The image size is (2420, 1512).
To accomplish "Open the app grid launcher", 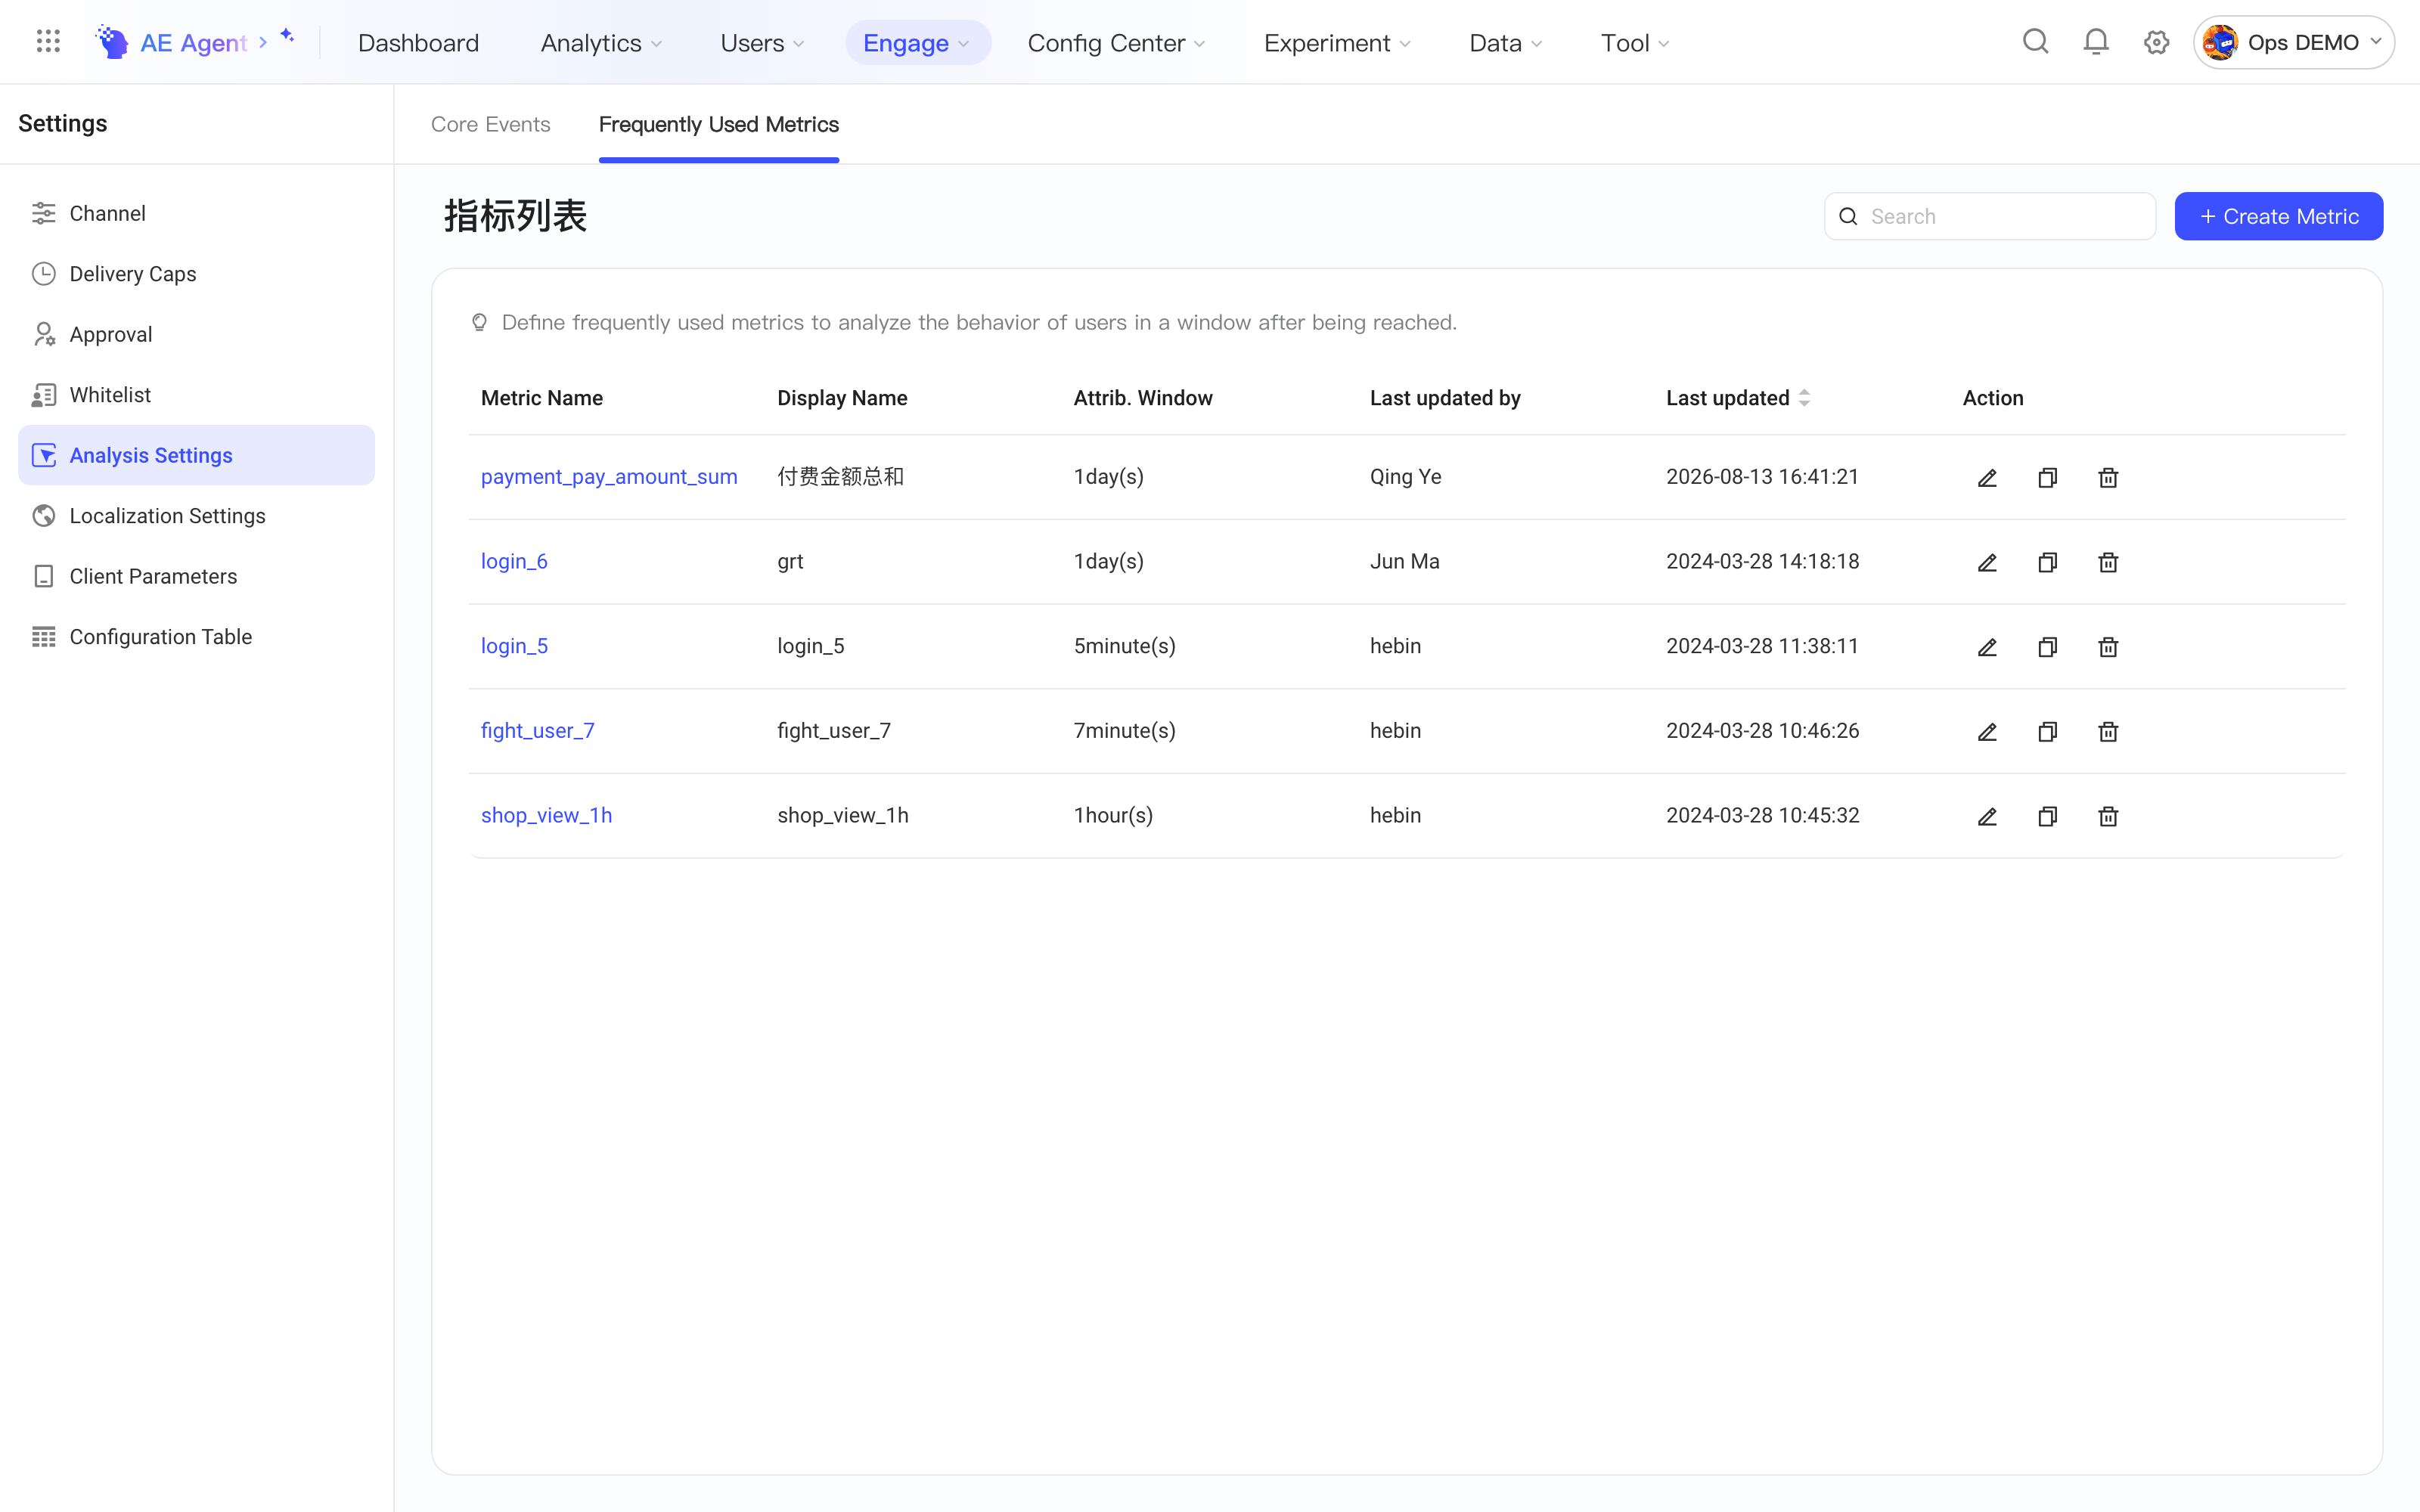I will 48,42.
